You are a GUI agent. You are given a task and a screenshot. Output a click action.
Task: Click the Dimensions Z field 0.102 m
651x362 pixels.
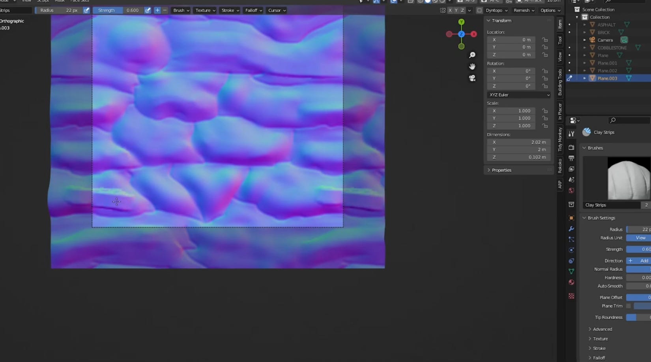[519, 157]
